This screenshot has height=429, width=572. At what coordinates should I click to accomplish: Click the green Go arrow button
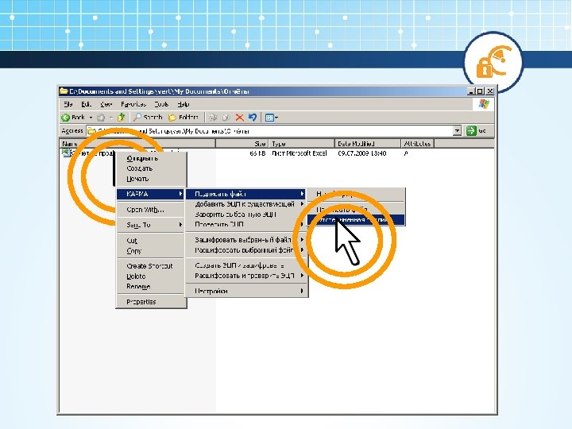[471, 130]
